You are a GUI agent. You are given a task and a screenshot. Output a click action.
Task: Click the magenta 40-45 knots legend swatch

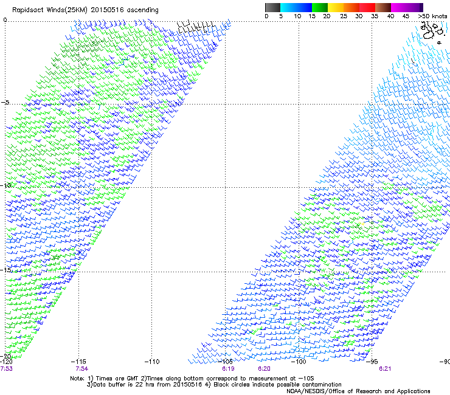399,7
